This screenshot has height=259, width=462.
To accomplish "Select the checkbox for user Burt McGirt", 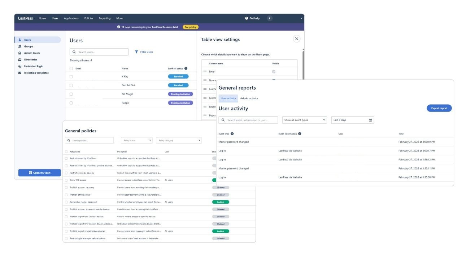I will 71,85.
